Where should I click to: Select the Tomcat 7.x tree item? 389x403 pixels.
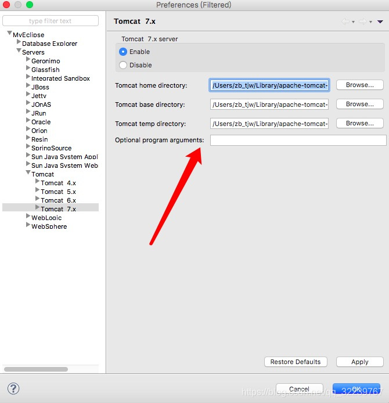tap(58, 209)
